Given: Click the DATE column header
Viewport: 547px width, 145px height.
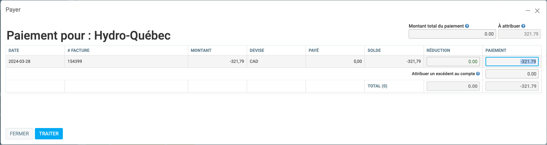Looking at the screenshot, I should tap(14, 51).
